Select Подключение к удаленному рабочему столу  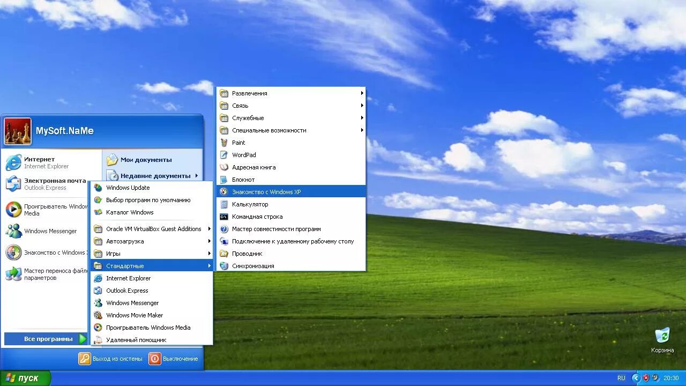tap(292, 241)
